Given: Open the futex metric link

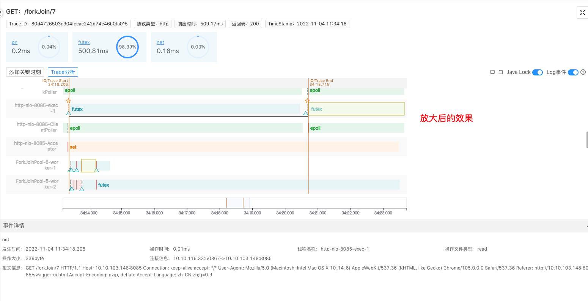Looking at the screenshot, I should (84, 42).
